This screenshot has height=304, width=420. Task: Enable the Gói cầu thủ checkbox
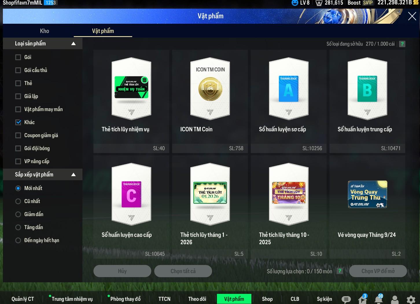18,70
